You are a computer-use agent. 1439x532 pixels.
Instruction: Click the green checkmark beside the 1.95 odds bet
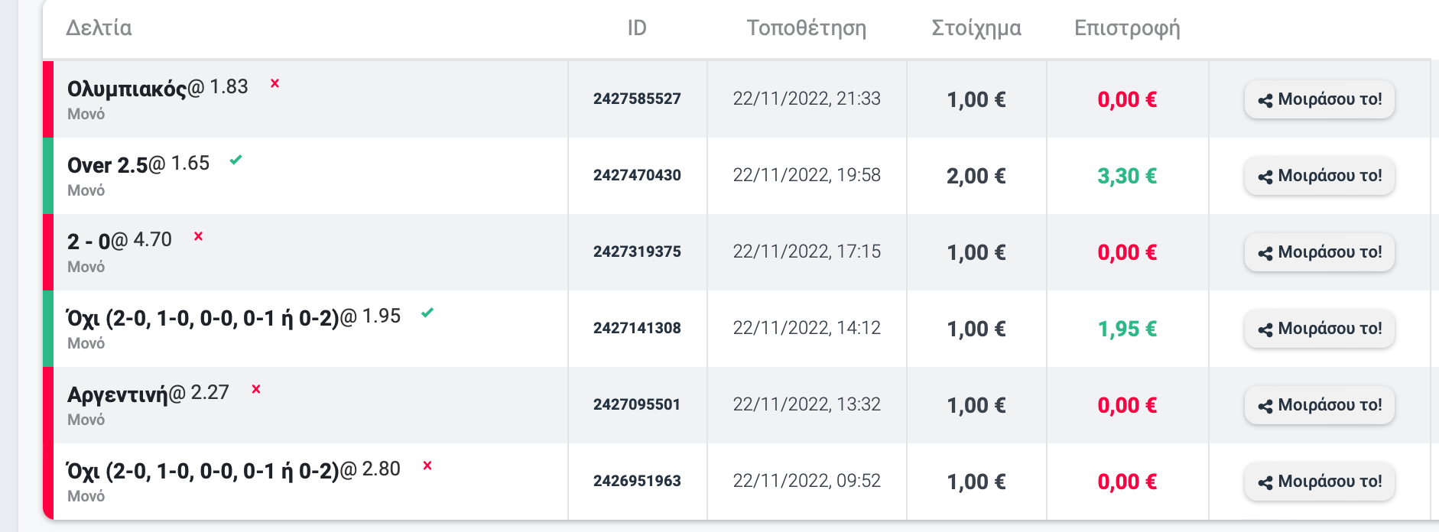[x=427, y=313]
